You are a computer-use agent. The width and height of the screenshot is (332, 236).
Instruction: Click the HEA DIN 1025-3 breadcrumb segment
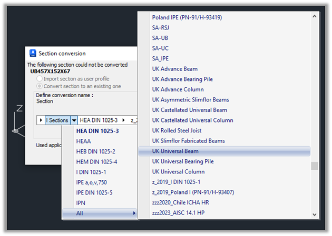(99, 120)
